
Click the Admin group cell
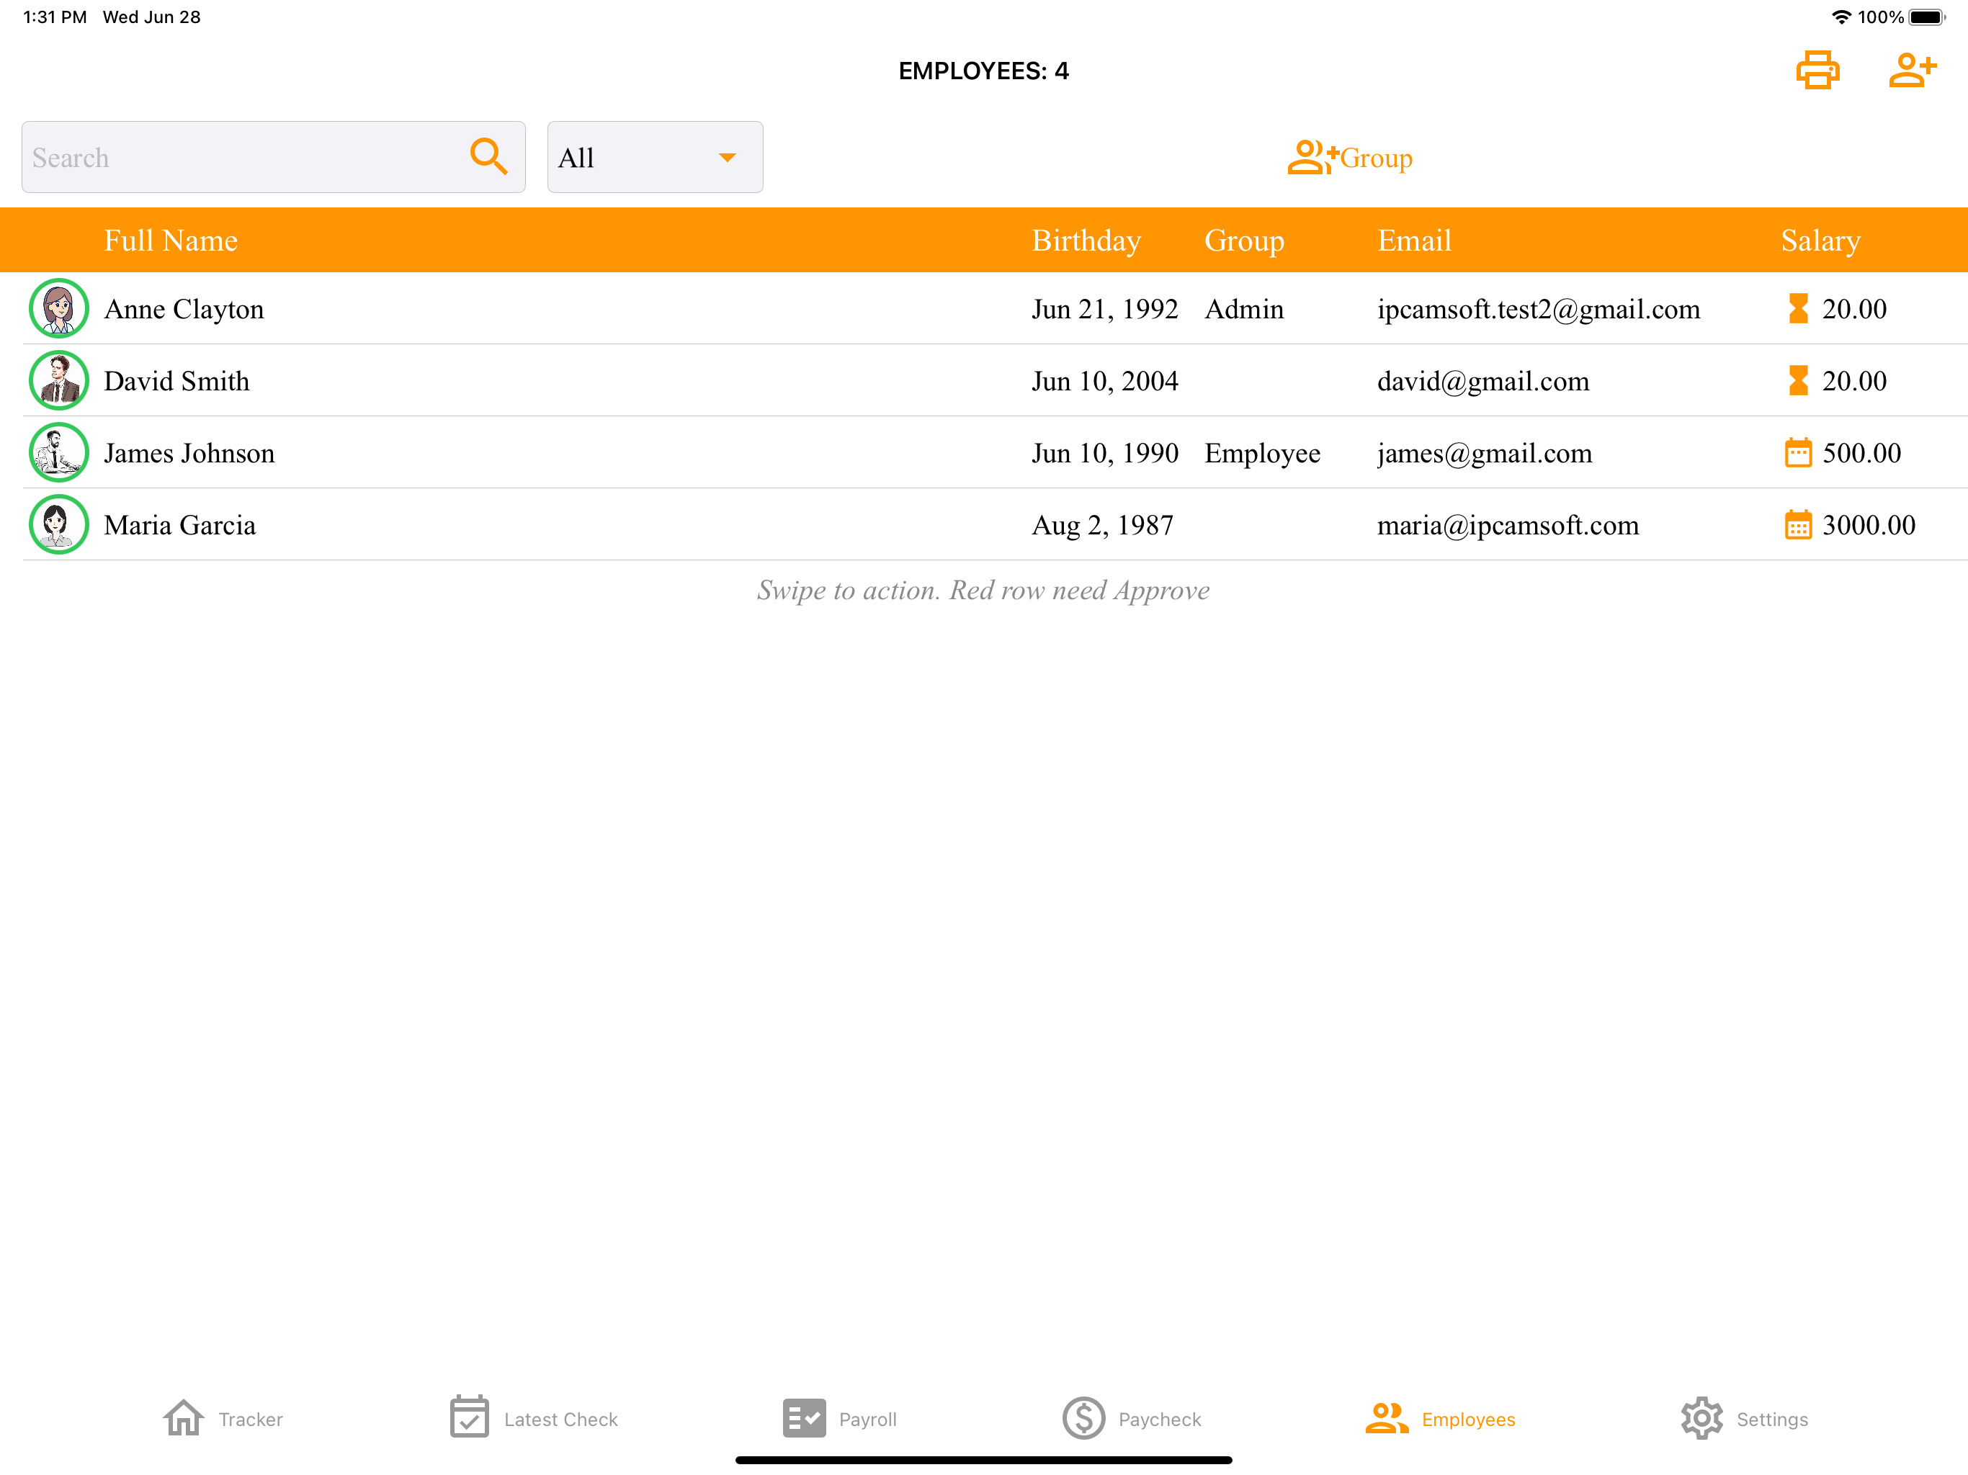click(1244, 309)
